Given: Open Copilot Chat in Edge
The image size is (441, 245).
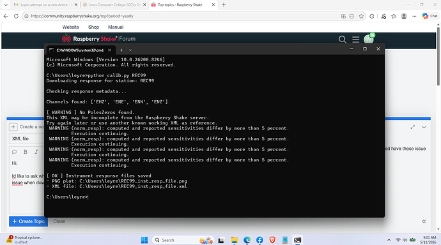Looking at the screenshot, I should click(429, 17).
